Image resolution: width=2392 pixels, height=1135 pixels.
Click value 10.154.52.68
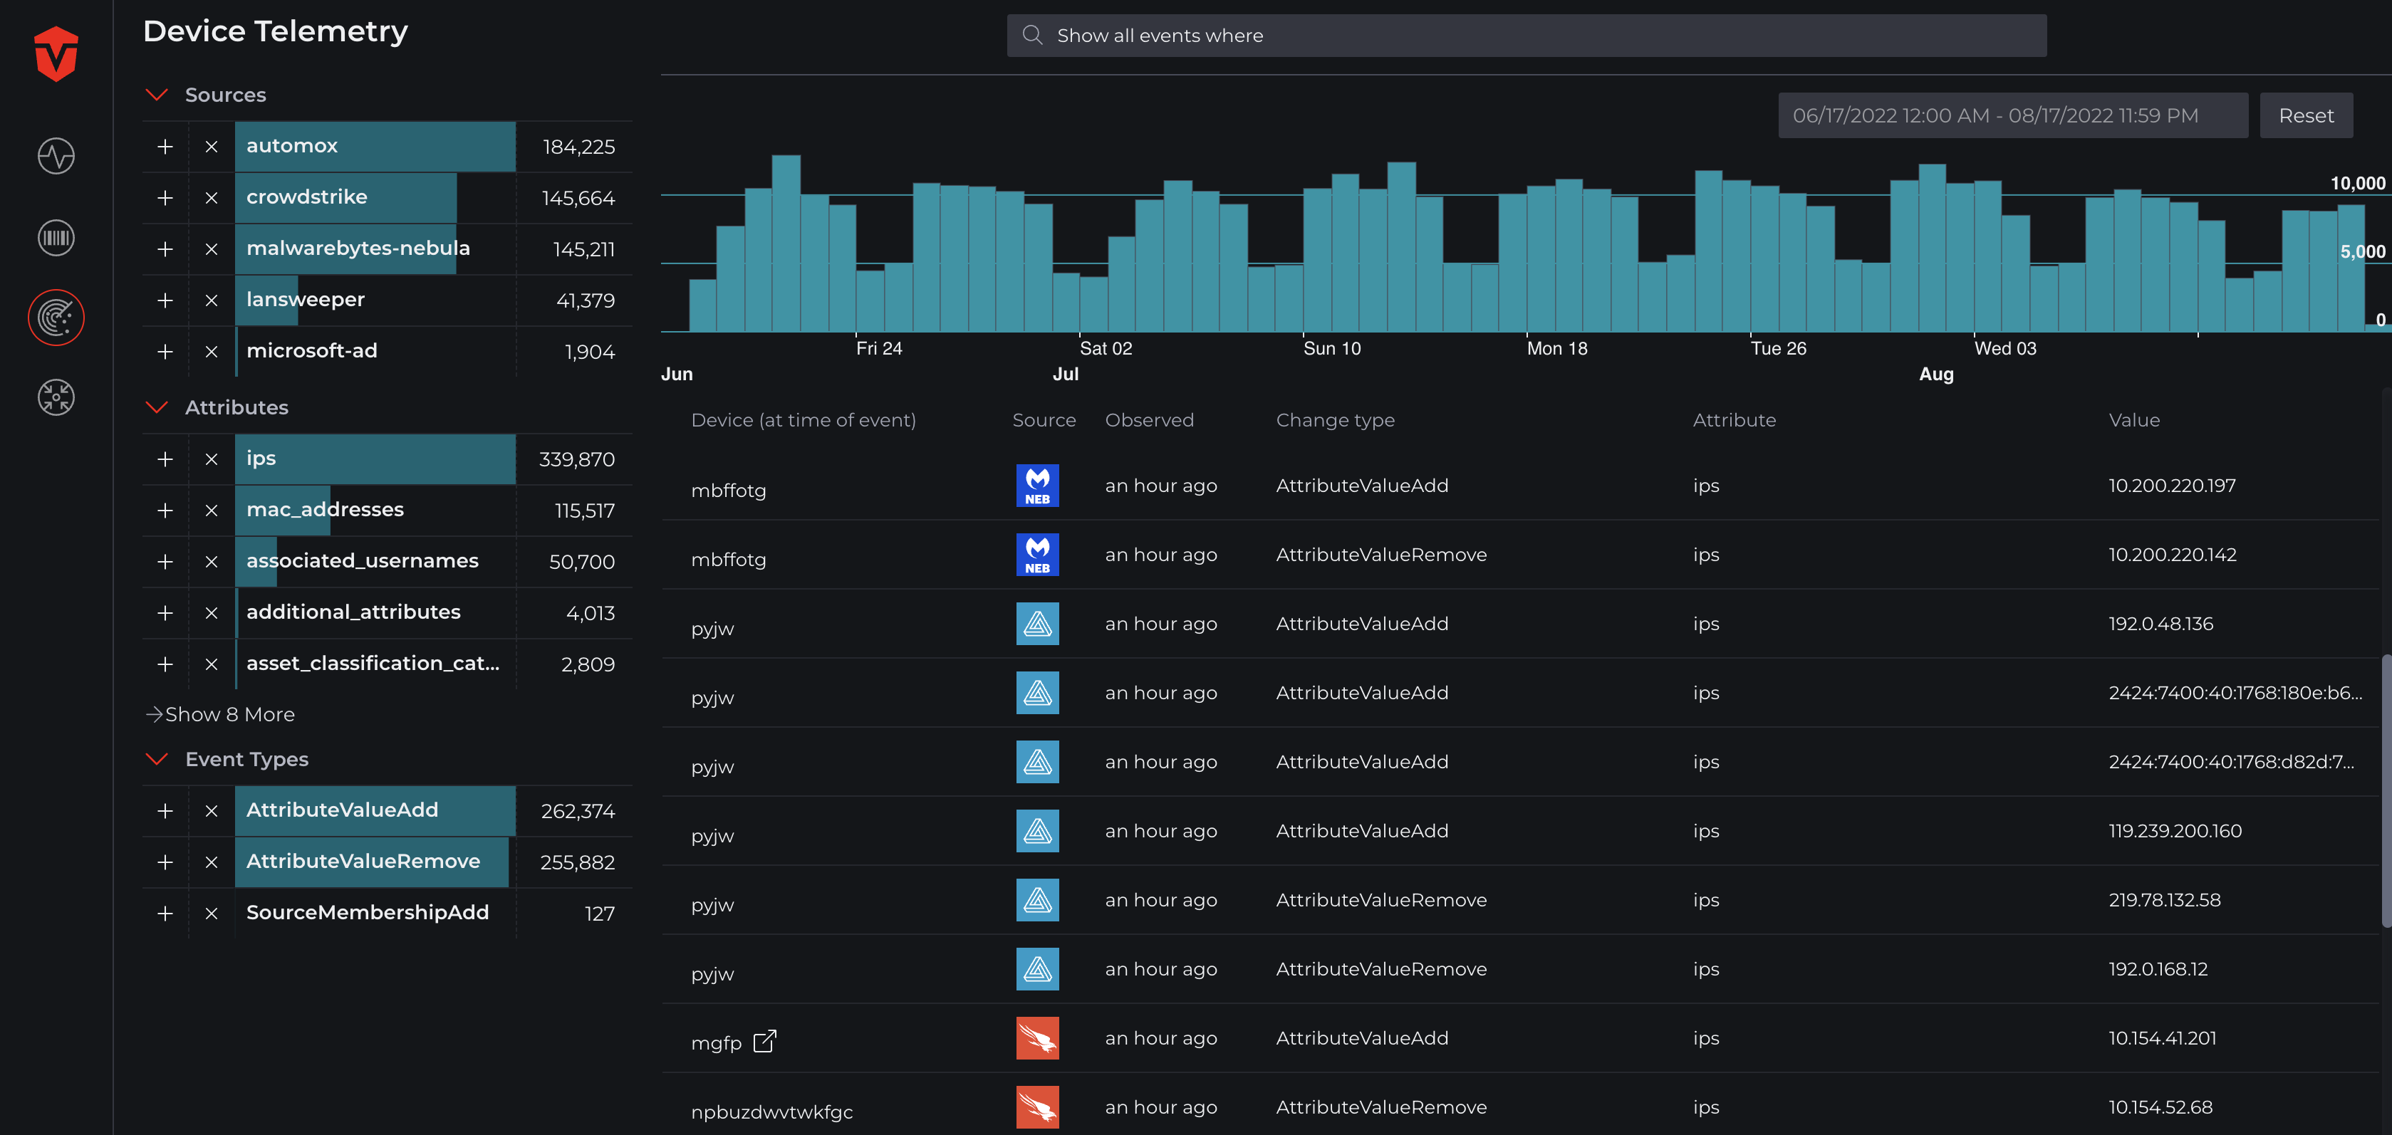(2160, 1107)
